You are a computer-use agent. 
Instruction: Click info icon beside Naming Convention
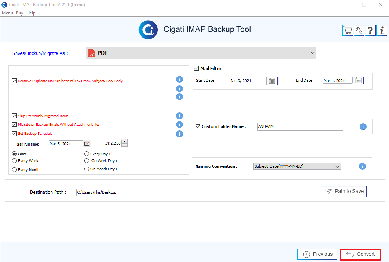pos(362,166)
